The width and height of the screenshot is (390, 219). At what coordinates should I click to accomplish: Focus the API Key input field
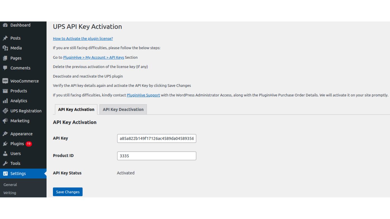click(x=157, y=138)
